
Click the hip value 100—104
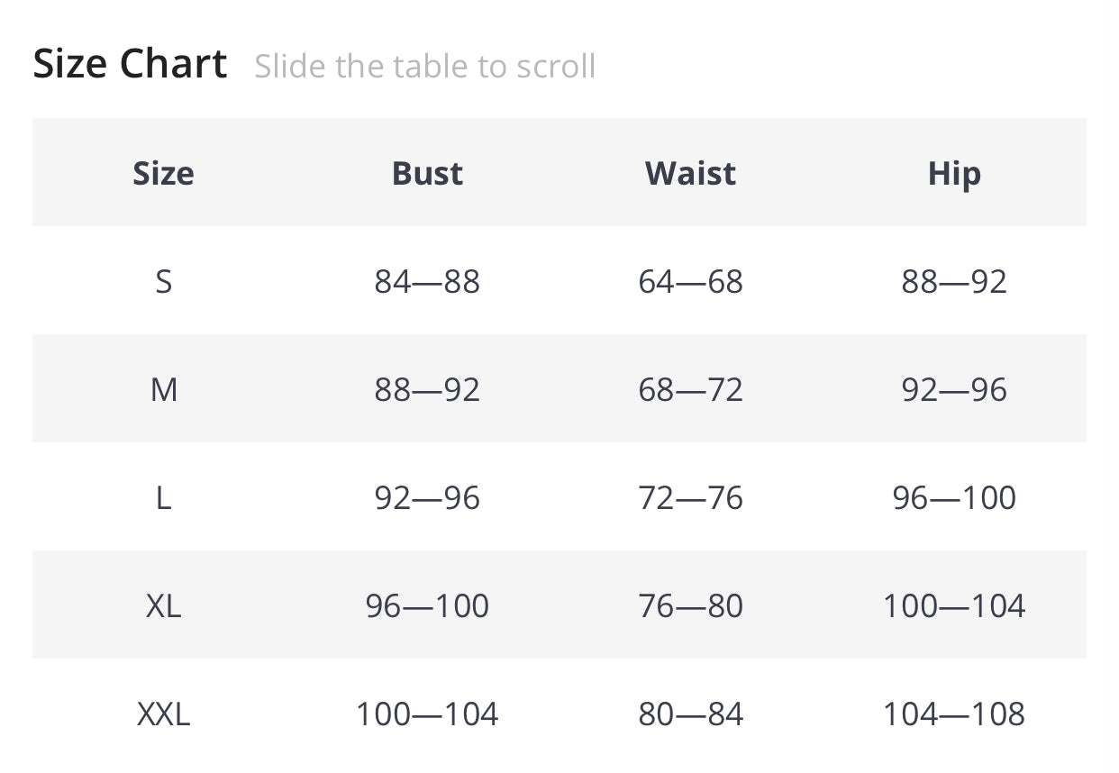954,606
